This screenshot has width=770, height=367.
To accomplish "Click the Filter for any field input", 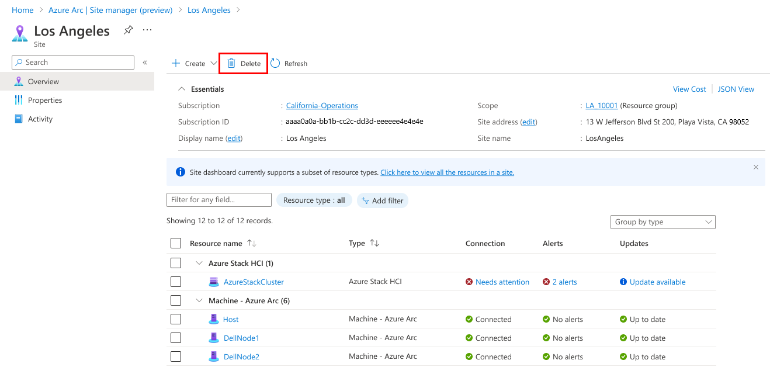I will [x=218, y=199].
